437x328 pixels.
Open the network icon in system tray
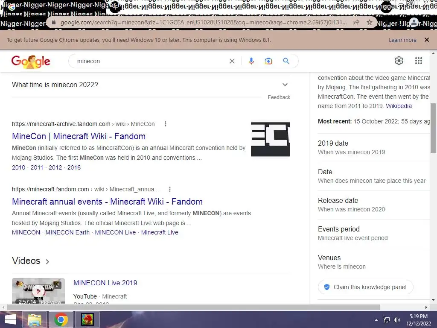[387, 320]
